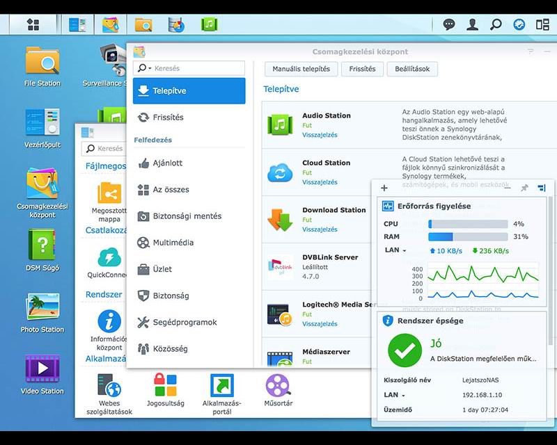
Task: Click Visszajelzés link under Cloud Station
Action: pyautogui.click(x=320, y=182)
